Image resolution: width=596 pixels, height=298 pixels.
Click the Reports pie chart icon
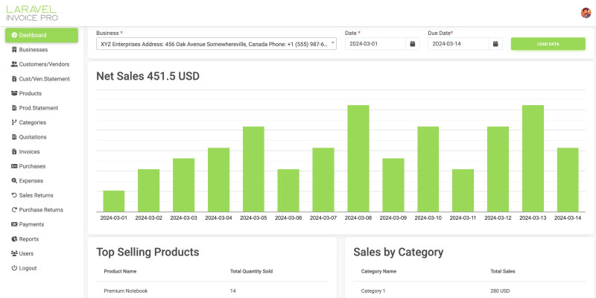pos(14,239)
